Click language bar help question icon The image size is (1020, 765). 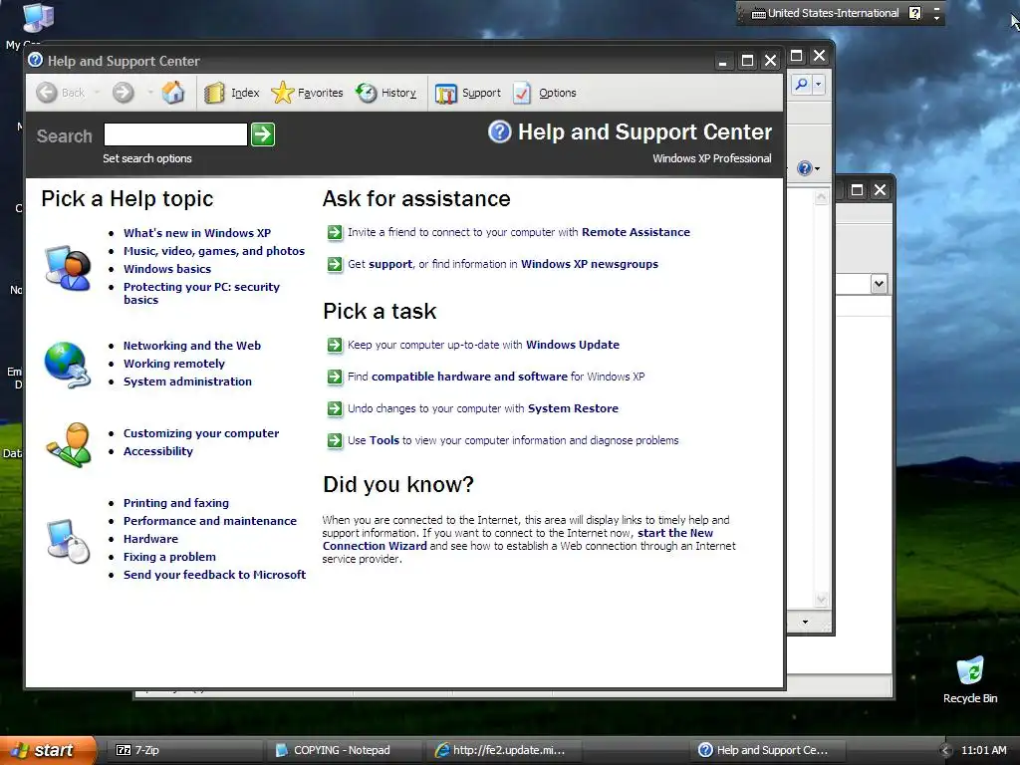[x=915, y=13]
